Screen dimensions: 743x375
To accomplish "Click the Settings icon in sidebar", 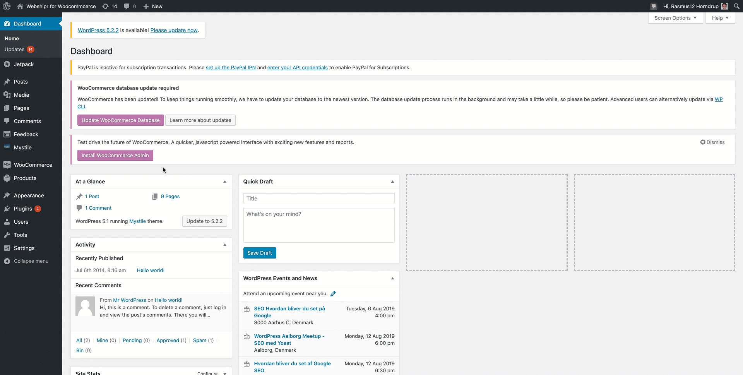I will [x=7, y=248].
